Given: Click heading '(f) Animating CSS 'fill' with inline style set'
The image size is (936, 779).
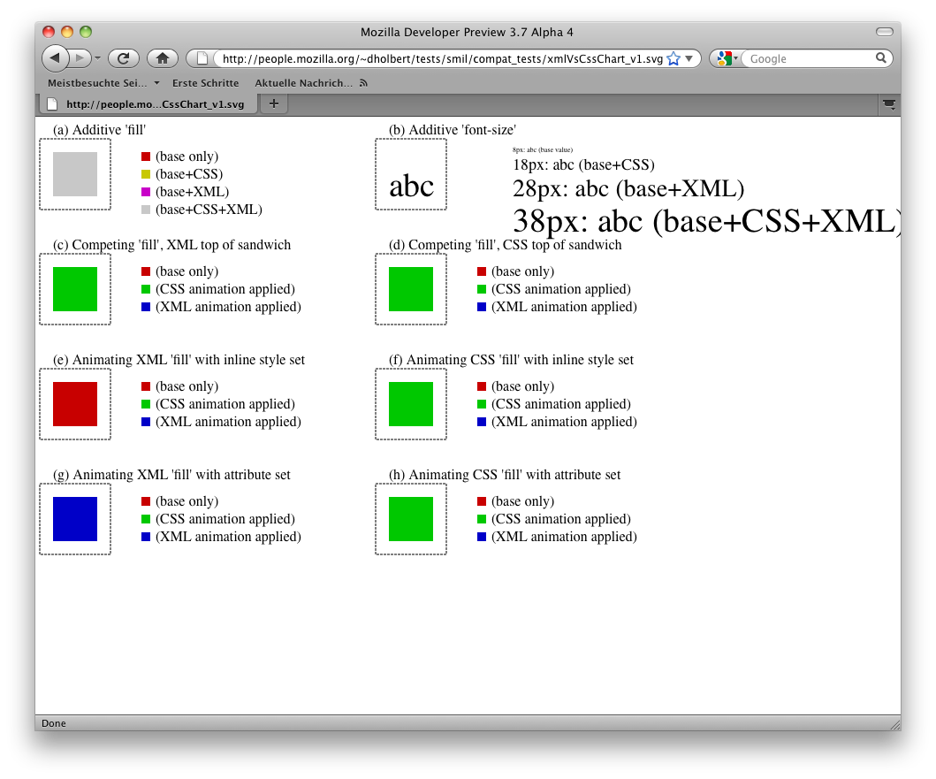Looking at the screenshot, I should [x=511, y=360].
